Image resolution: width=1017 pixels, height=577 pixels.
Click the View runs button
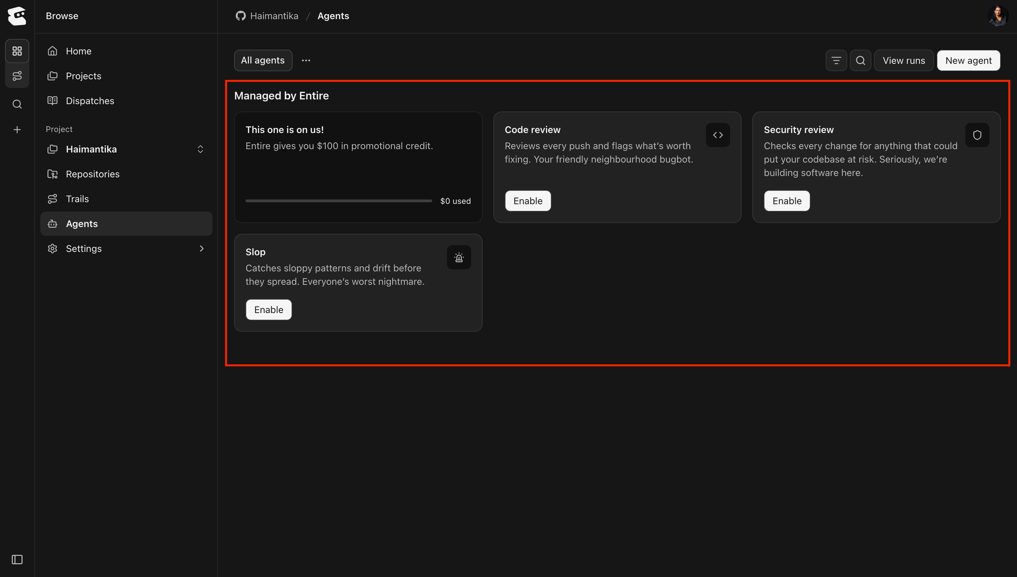click(x=904, y=61)
